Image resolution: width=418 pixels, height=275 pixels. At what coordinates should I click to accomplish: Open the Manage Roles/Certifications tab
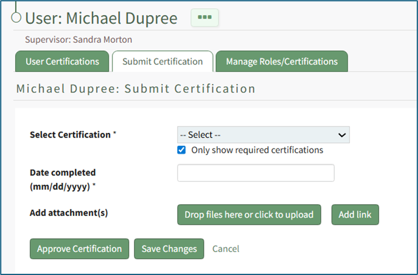click(x=282, y=61)
